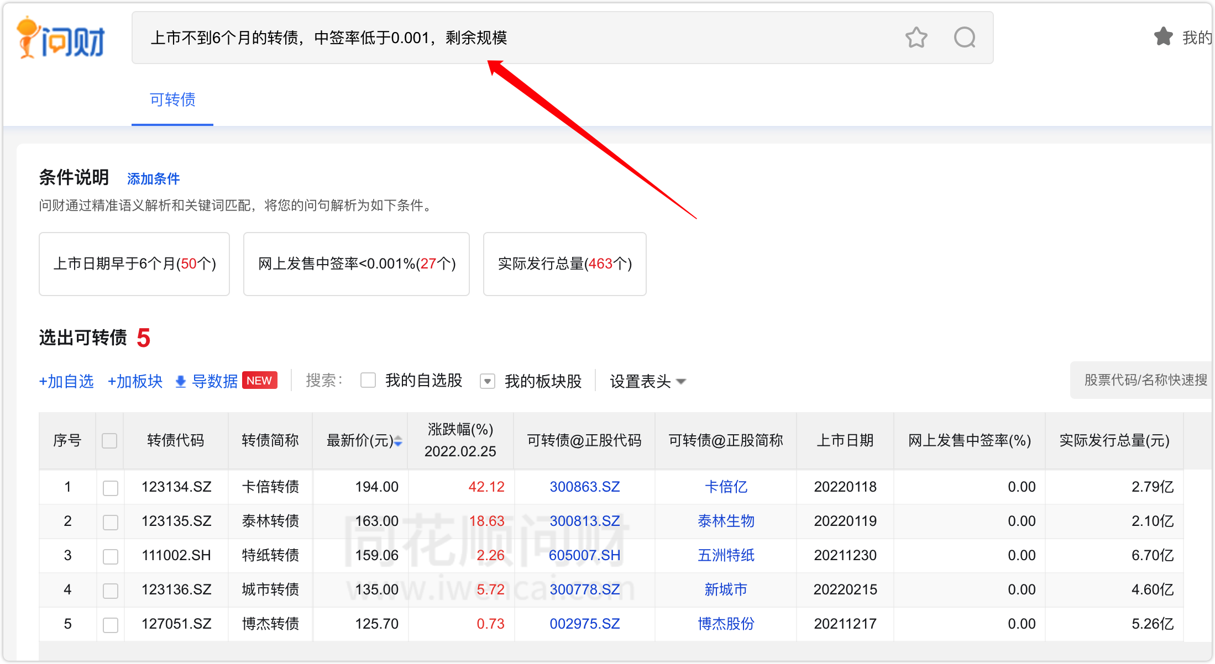This screenshot has width=1215, height=664.
Task: Switch to the 可转债 tab
Action: click(x=172, y=100)
